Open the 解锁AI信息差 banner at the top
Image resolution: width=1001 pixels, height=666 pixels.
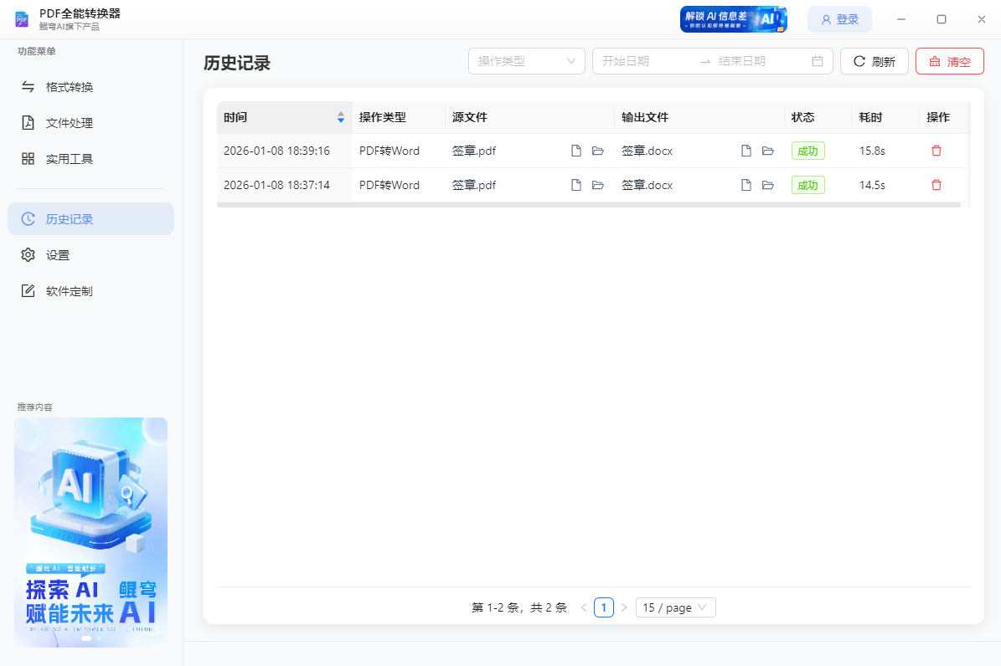click(x=734, y=18)
